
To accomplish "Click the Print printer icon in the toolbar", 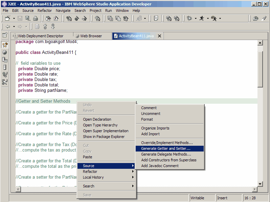I will click(36, 18).
